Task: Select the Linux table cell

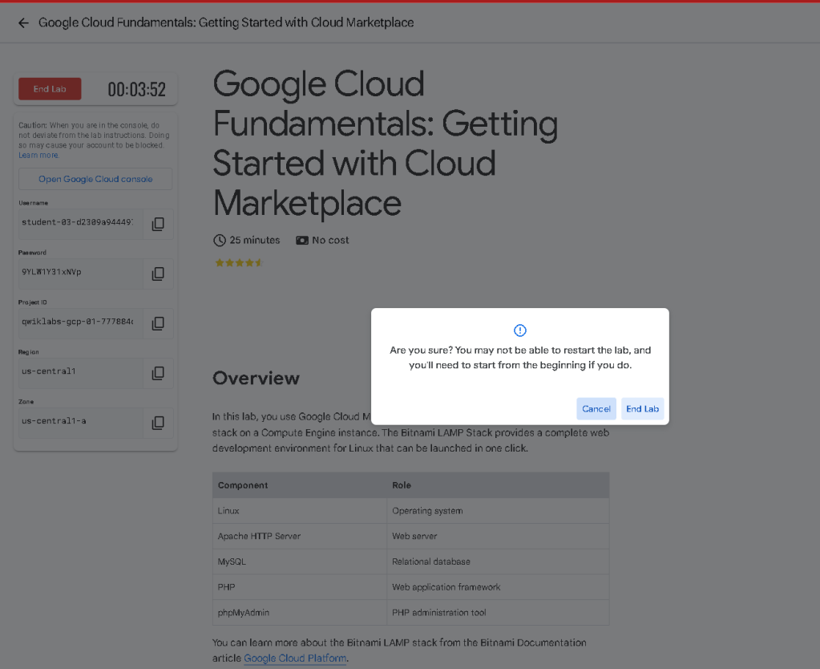Action: (x=299, y=511)
